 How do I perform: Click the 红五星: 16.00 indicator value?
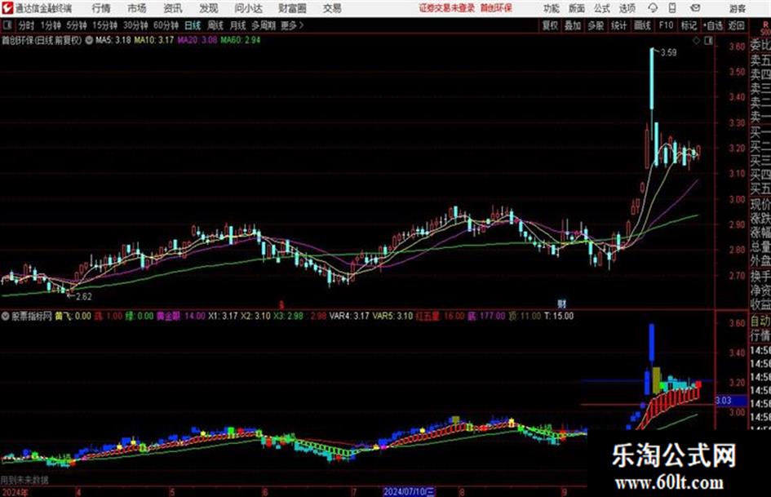(x=440, y=316)
